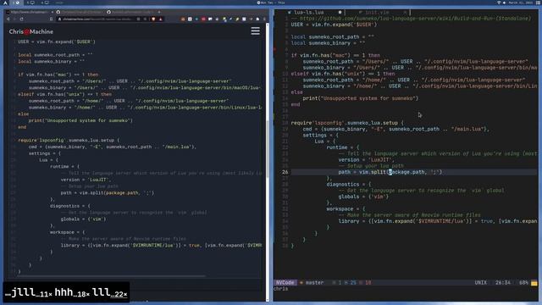Click the 'runtime = {' line in web page
The width and height of the screenshot is (542, 305).
click(x=64, y=166)
